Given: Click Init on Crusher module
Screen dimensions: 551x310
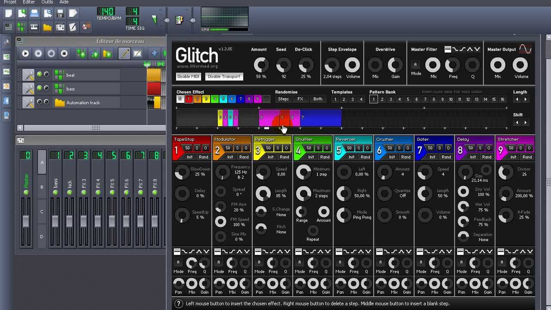Looking at the screenshot, I should pyautogui.click(x=392, y=157).
